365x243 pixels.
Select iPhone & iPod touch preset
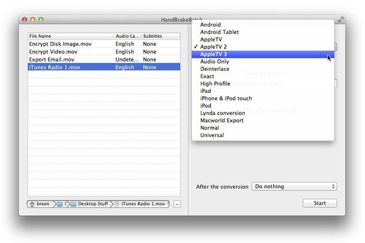[x=263, y=99]
